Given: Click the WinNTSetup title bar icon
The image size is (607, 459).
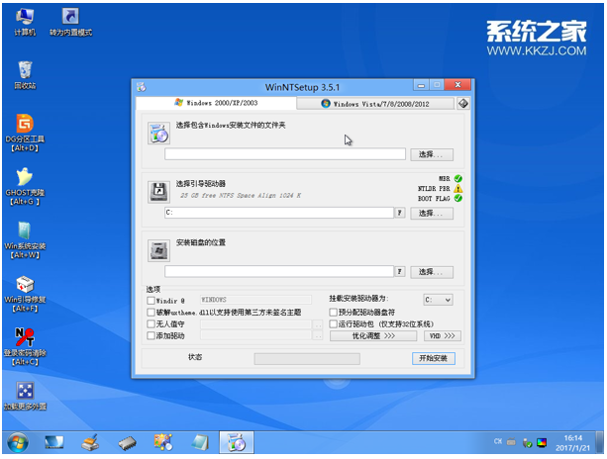Looking at the screenshot, I should coord(142,87).
